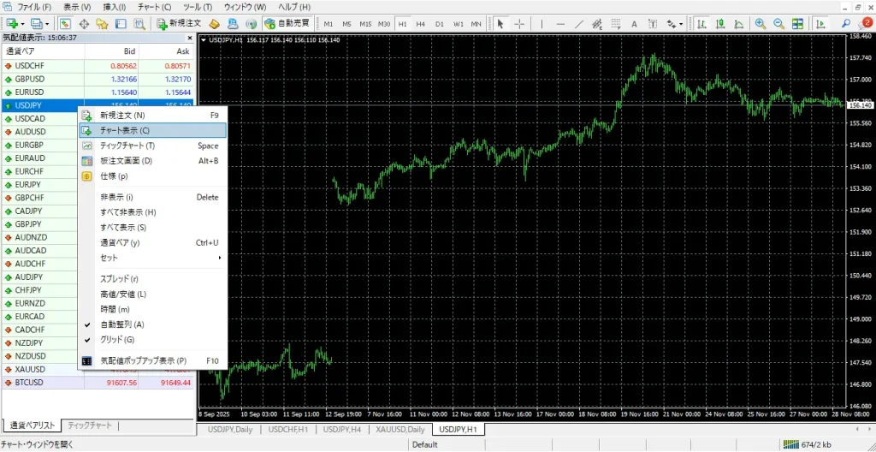Screen dimensions: 876x452
Task: Open the new chart dropdown arrow
Action: click(x=24, y=24)
